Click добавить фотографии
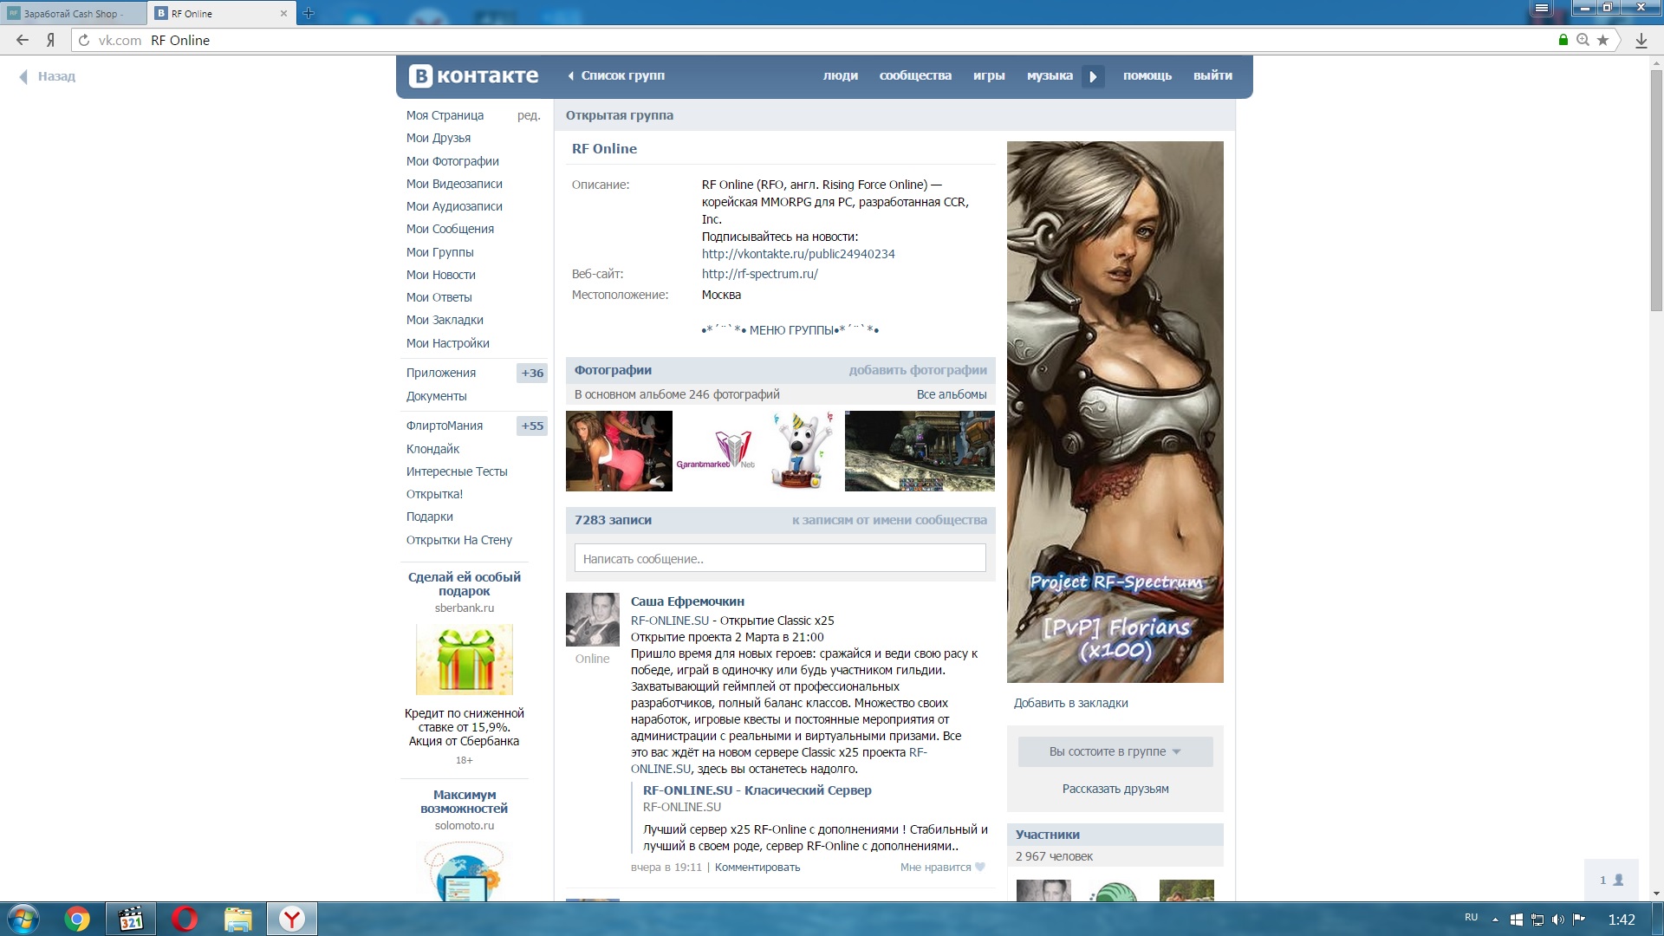Viewport: 1664px width, 936px height. tap(918, 370)
